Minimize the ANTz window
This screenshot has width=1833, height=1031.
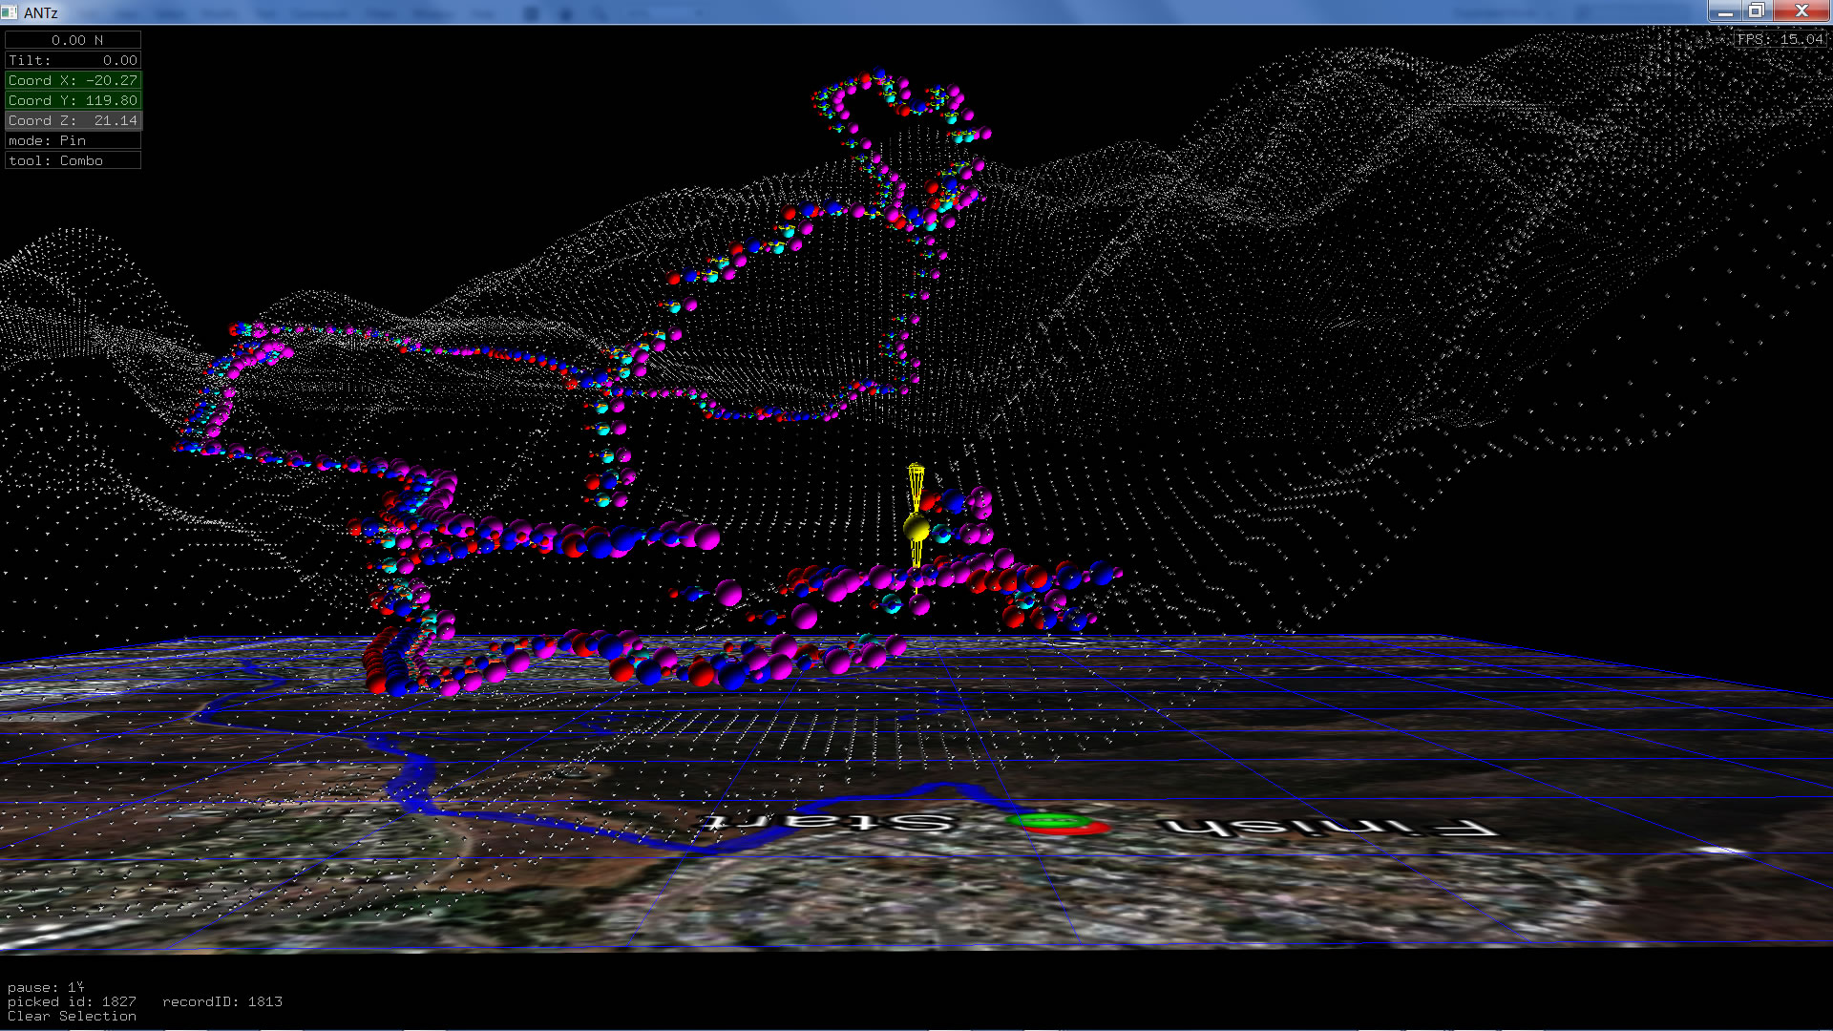point(1724,11)
